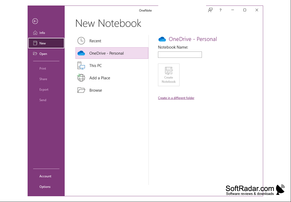Click the Notebook Name text field
This screenshot has width=291, height=202.
pyautogui.click(x=180, y=55)
